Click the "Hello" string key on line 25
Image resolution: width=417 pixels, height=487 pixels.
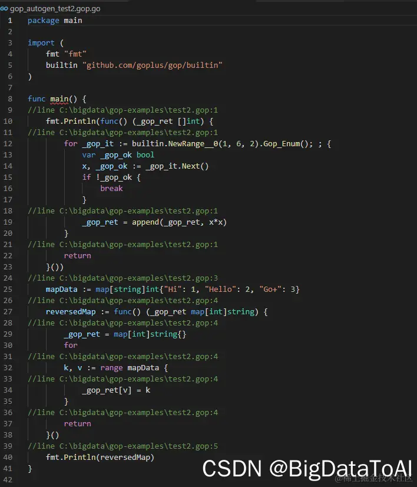pyautogui.click(x=220, y=289)
